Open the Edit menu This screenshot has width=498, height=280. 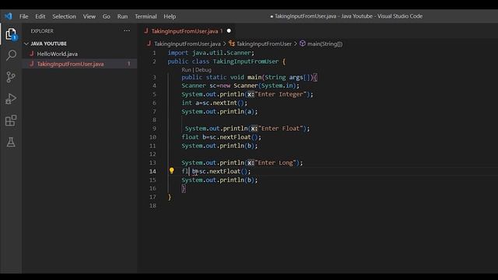pos(40,16)
